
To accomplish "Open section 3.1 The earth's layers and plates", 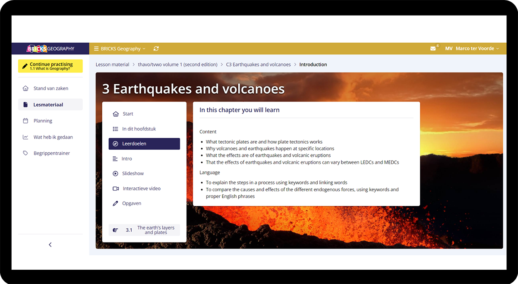I will 144,230.
